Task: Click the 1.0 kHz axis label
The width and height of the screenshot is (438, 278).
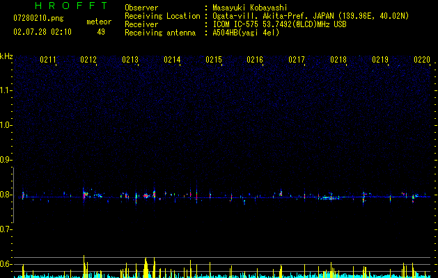Action: coord(6,125)
